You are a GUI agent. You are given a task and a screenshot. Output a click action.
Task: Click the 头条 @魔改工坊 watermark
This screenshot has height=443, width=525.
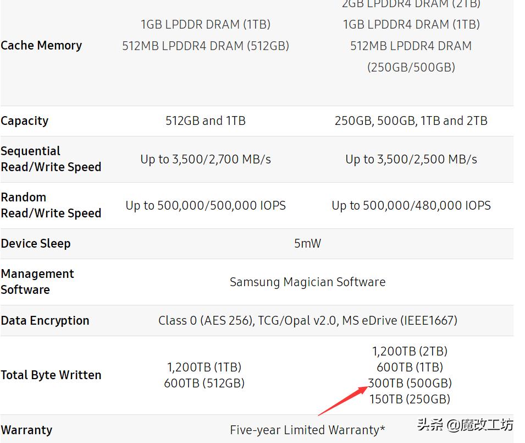(465, 424)
